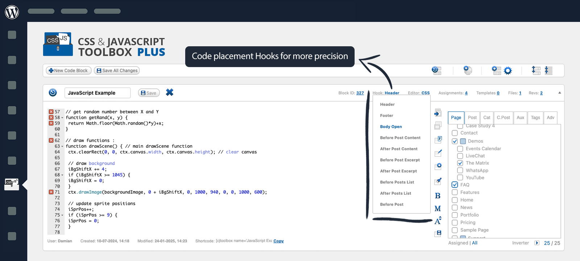The height and width of the screenshot is (261, 580).
Task: Click the toolbar gear-over-page icon
Action: 468,70
